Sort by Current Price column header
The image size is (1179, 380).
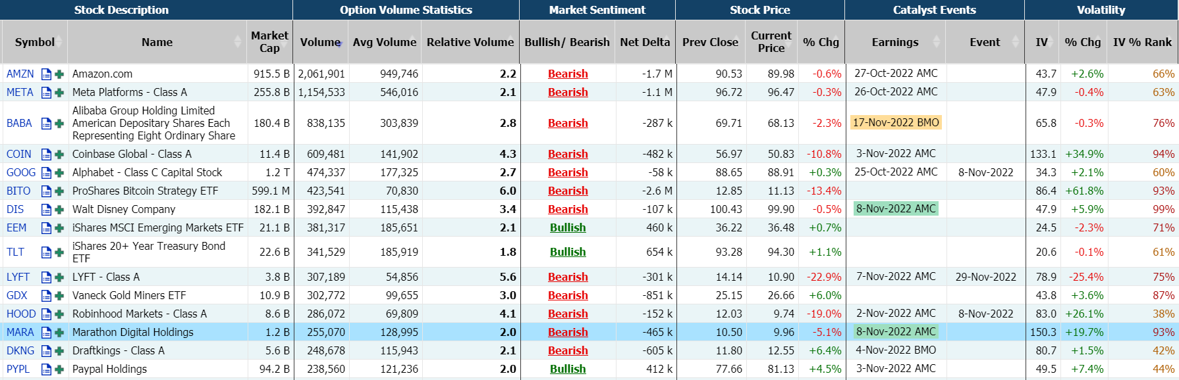tap(771, 42)
